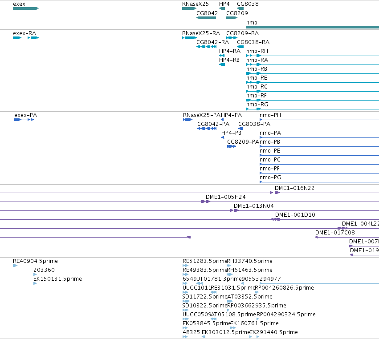Click the RP004260826.5prime EST label
Image resolution: width=379 pixels, height=339 pixels.
tap(285, 288)
